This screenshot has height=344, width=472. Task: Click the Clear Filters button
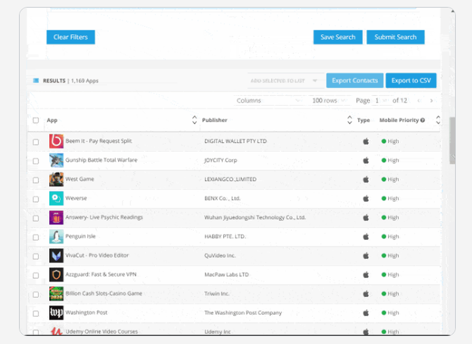pyautogui.click(x=71, y=37)
